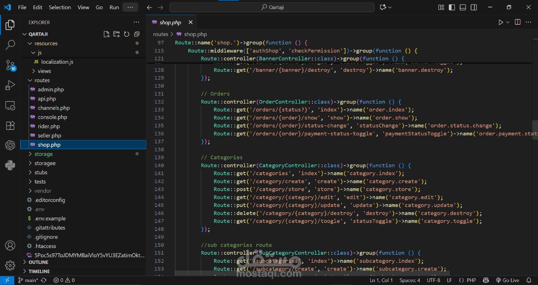Screen dimensions: 538x285
Task: Click New File icon in Explorer header
Action: pos(106,34)
